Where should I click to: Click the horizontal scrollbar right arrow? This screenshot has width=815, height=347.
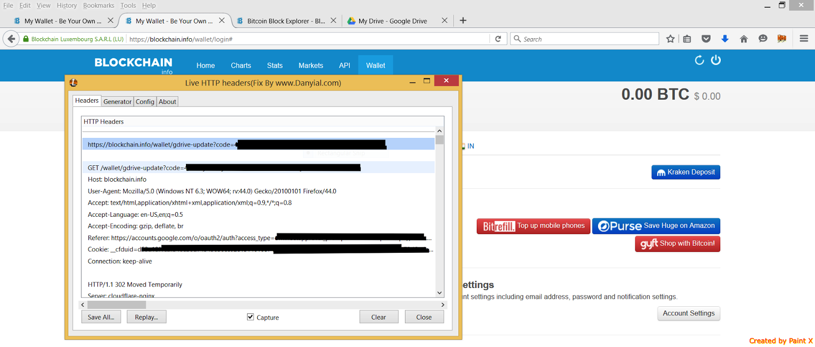[x=443, y=305]
